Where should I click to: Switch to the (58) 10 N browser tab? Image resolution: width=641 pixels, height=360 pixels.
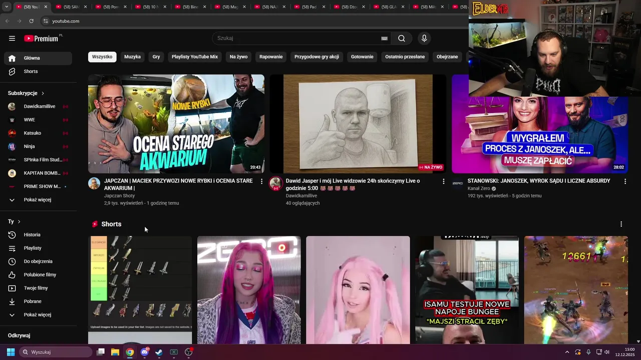point(150,7)
